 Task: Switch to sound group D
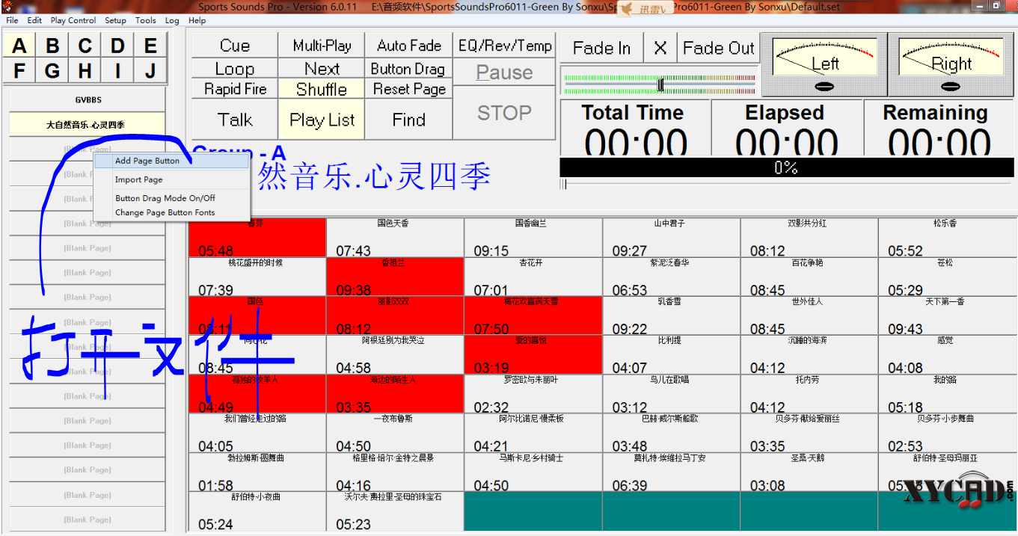tap(118, 46)
